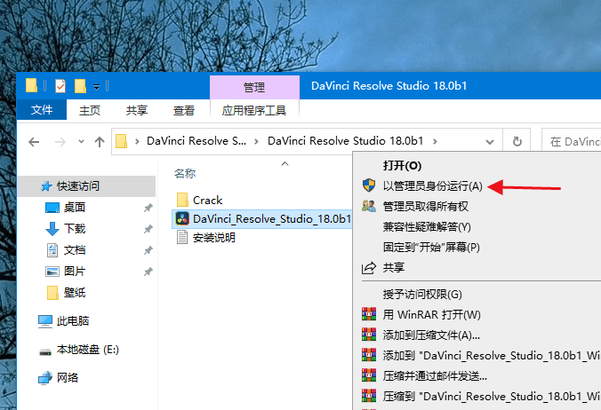Choose 以管理员身份运行(A) from context menu

coord(433,185)
